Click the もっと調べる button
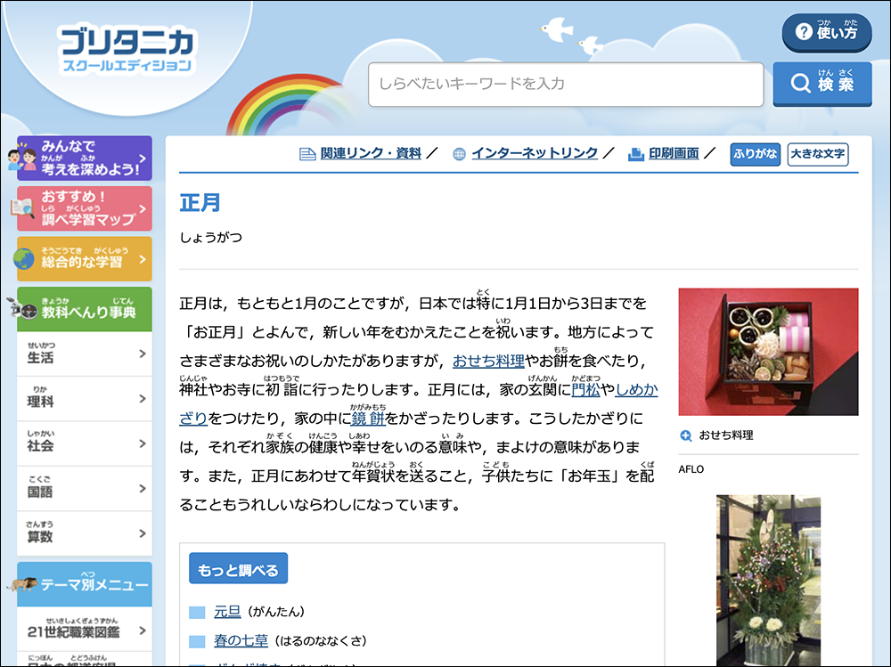Screen dimensions: 891x667 [x=238, y=569]
